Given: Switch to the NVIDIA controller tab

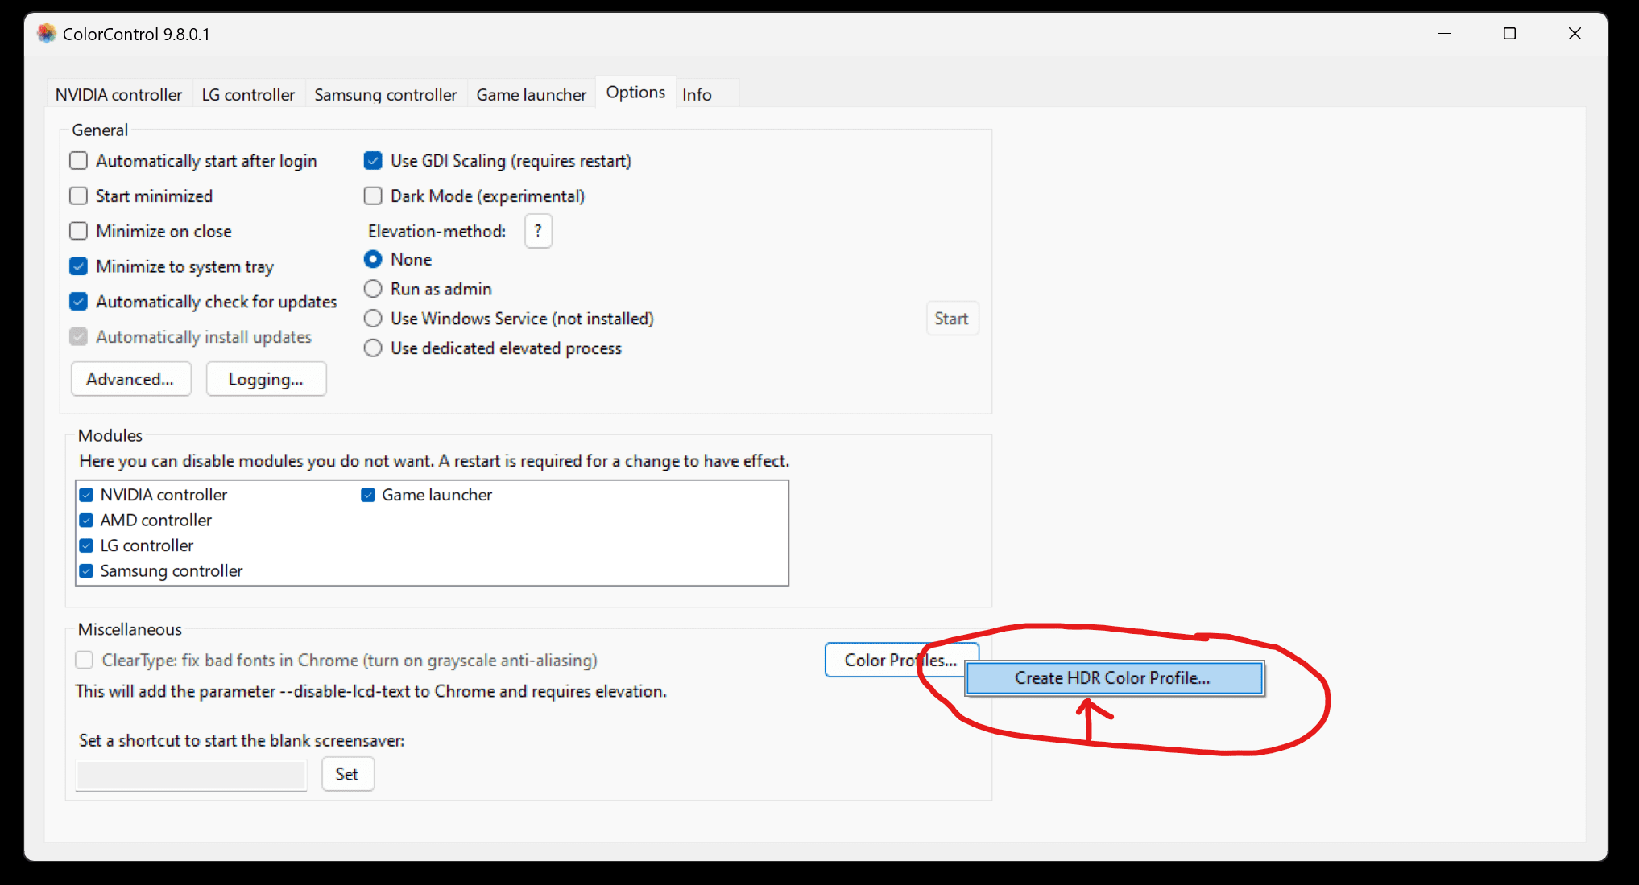Looking at the screenshot, I should [x=119, y=94].
